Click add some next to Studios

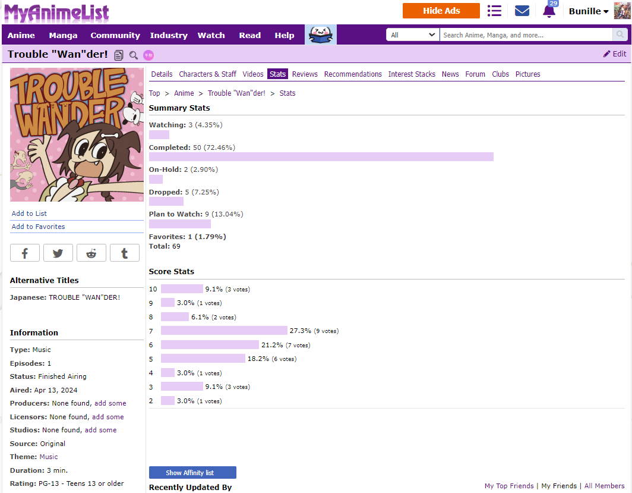click(x=100, y=430)
